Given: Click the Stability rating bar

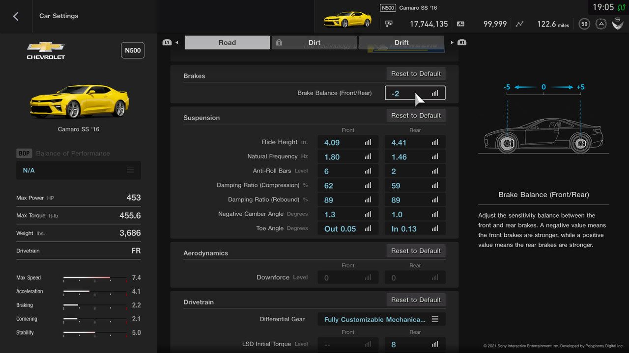Looking at the screenshot, I should tap(95, 333).
